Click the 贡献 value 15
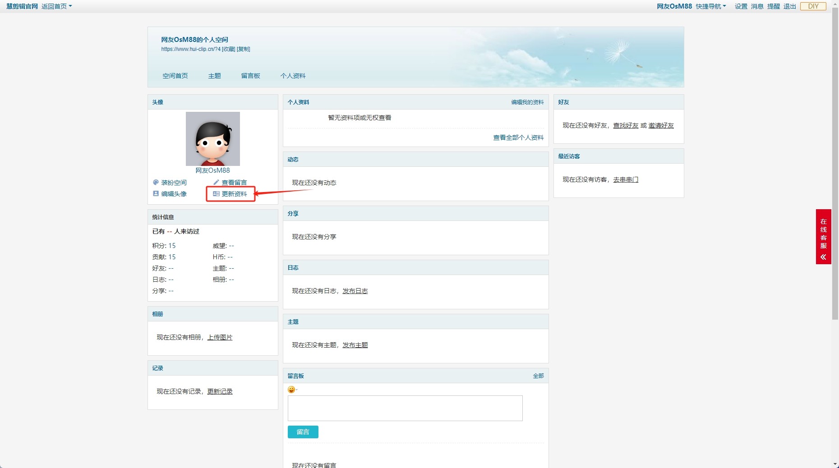The image size is (839, 468). click(172, 257)
